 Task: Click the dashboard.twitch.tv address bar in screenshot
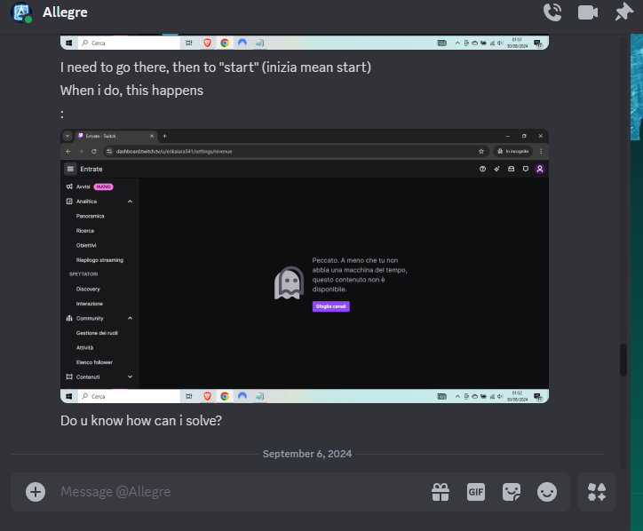(x=296, y=151)
